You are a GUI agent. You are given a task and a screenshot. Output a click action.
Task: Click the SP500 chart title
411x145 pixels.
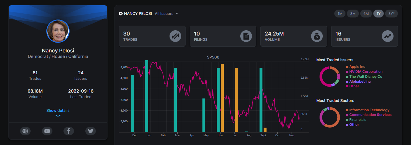pos(213,57)
